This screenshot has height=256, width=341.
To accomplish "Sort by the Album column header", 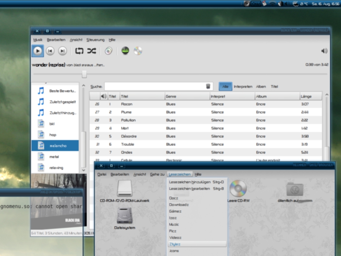I will 277,96.
